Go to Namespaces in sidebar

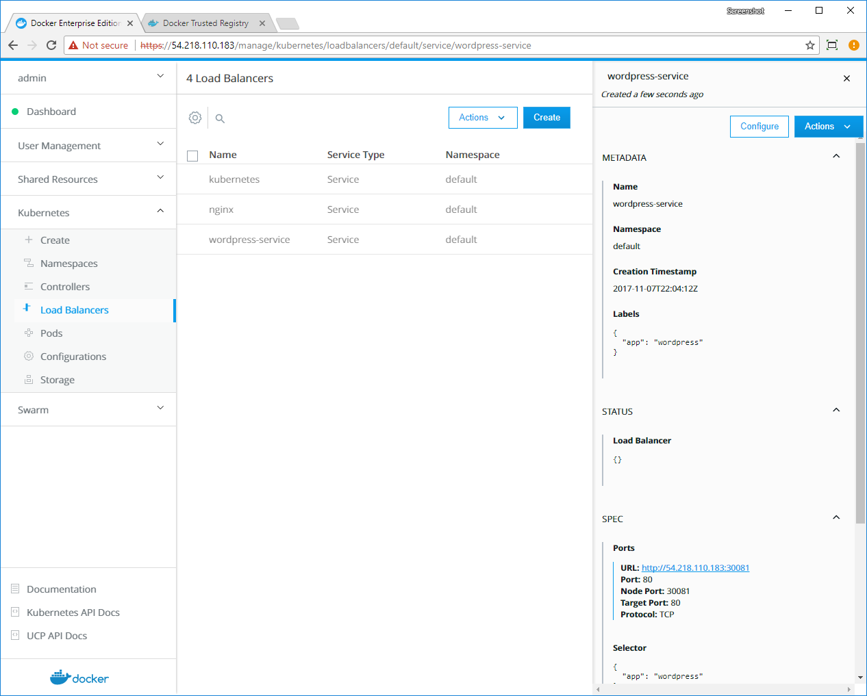click(69, 263)
